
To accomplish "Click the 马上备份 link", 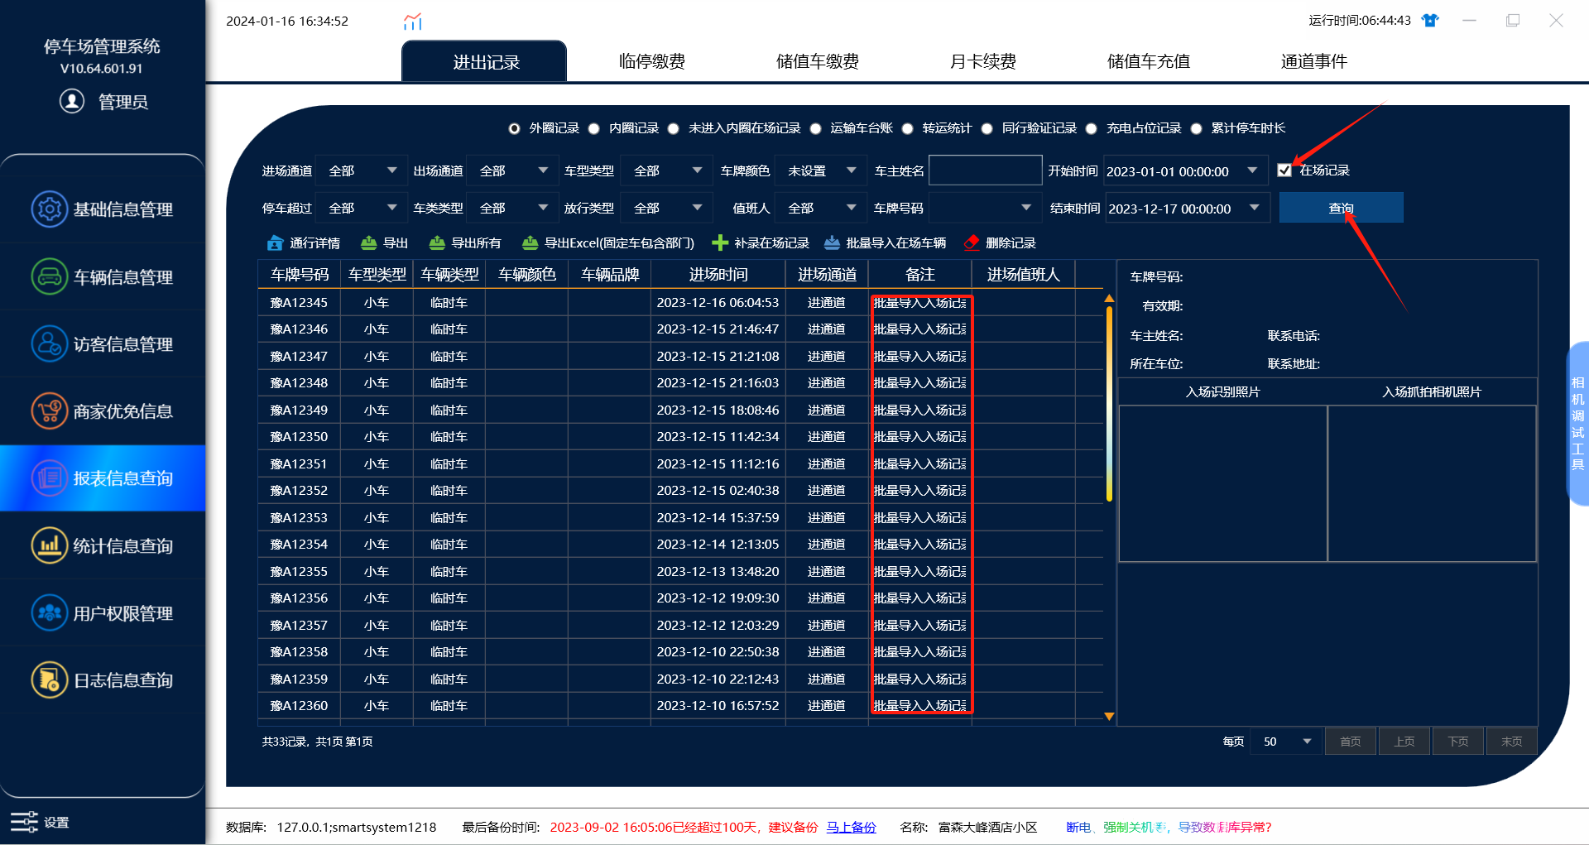I will pos(851,827).
